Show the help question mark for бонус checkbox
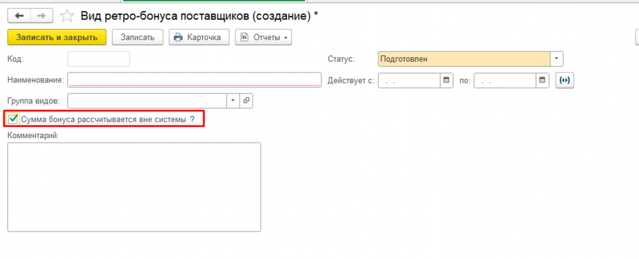The width and height of the screenshot is (639, 259). point(192,120)
